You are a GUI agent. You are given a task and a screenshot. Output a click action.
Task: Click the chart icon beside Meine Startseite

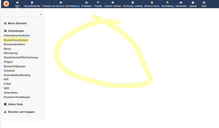pyautogui.click(x=5, y=23)
